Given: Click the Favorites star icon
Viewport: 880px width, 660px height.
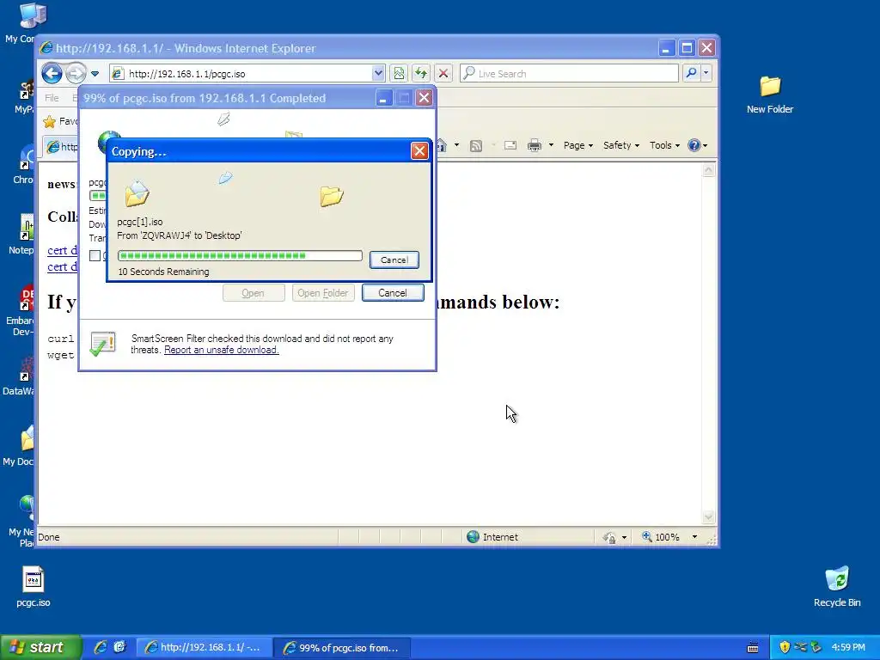Looking at the screenshot, I should (50, 121).
